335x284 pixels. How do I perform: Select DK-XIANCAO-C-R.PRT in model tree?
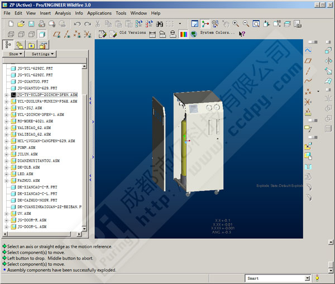pyautogui.click(x=37, y=187)
